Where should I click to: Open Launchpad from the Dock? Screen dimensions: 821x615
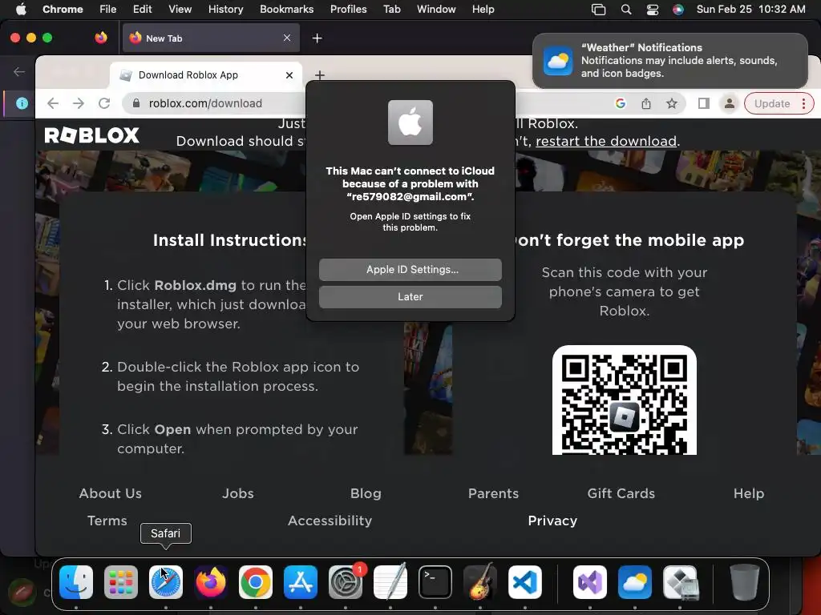click(121, 582)
